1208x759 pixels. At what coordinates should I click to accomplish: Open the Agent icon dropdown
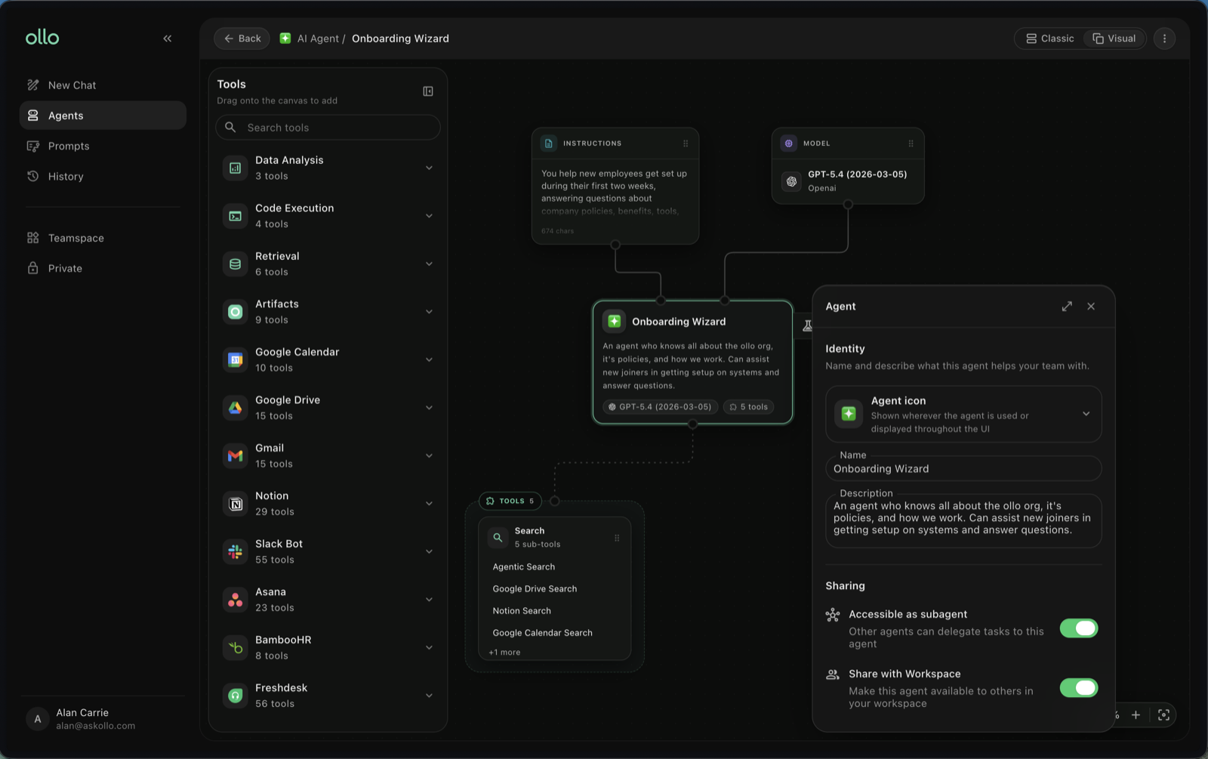click(x=1086, y=414)
